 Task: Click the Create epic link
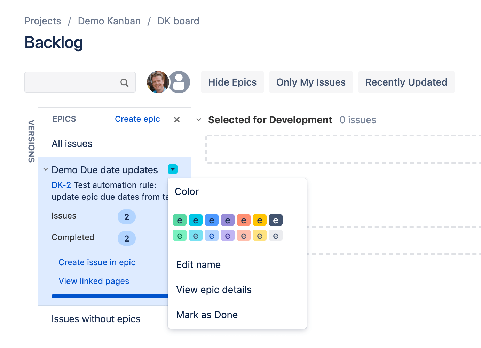137,119
